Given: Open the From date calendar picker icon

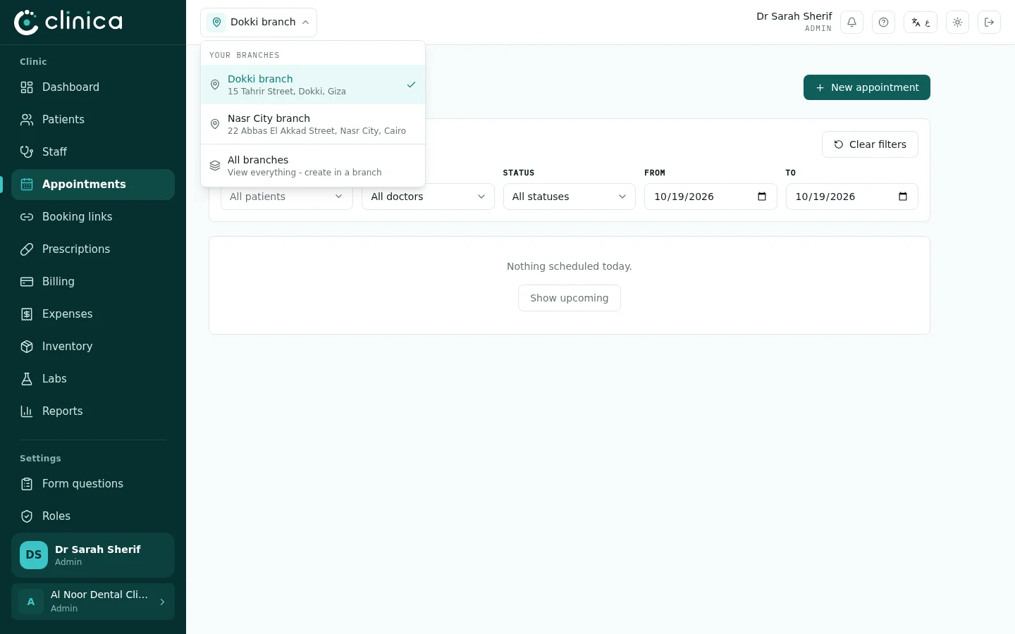Looking at the screenshot, I should point(762,197).
